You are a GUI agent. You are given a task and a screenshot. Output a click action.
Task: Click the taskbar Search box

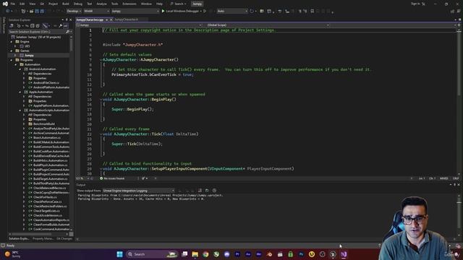point(152,254)
